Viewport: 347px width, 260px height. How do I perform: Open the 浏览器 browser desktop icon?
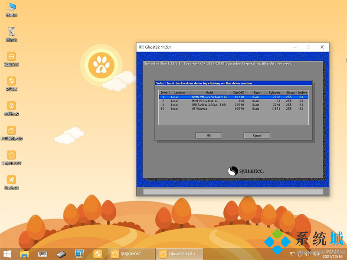click(12, 84)
